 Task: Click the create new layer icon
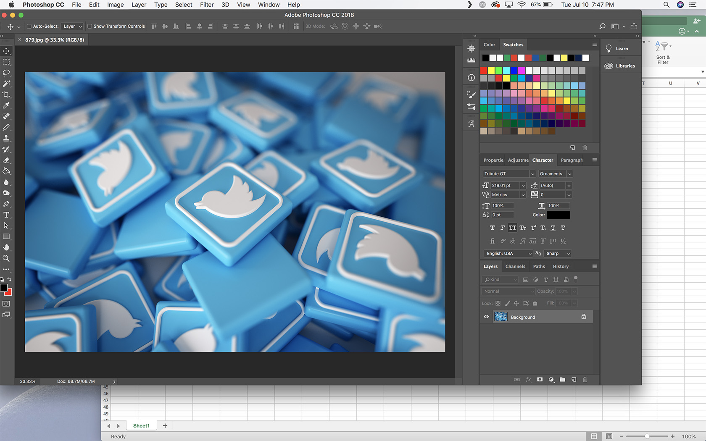click(574, 380)
